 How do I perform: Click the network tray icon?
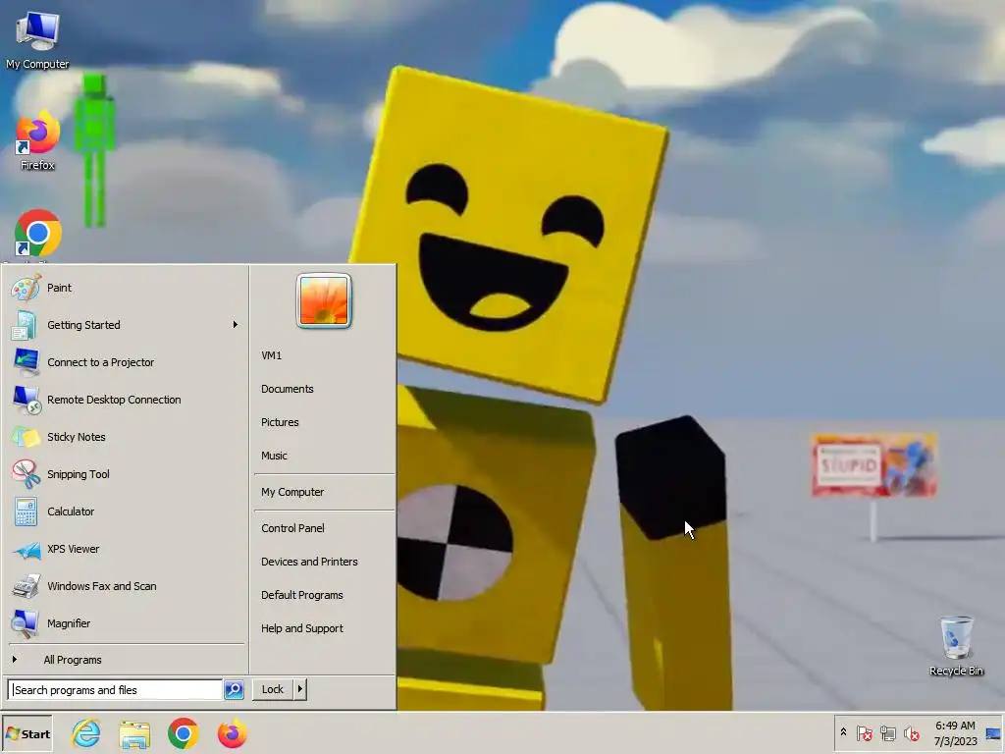tap(887, 732)
